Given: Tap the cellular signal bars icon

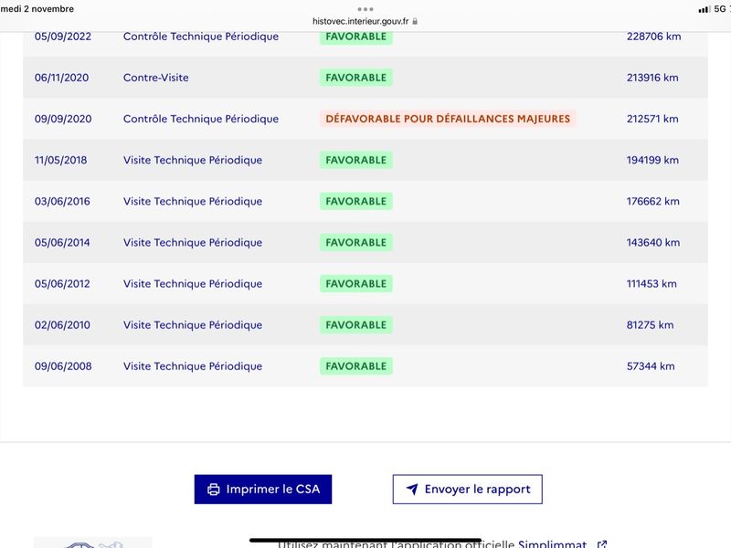Looking at the screenshot, I should tap(704, 9).
